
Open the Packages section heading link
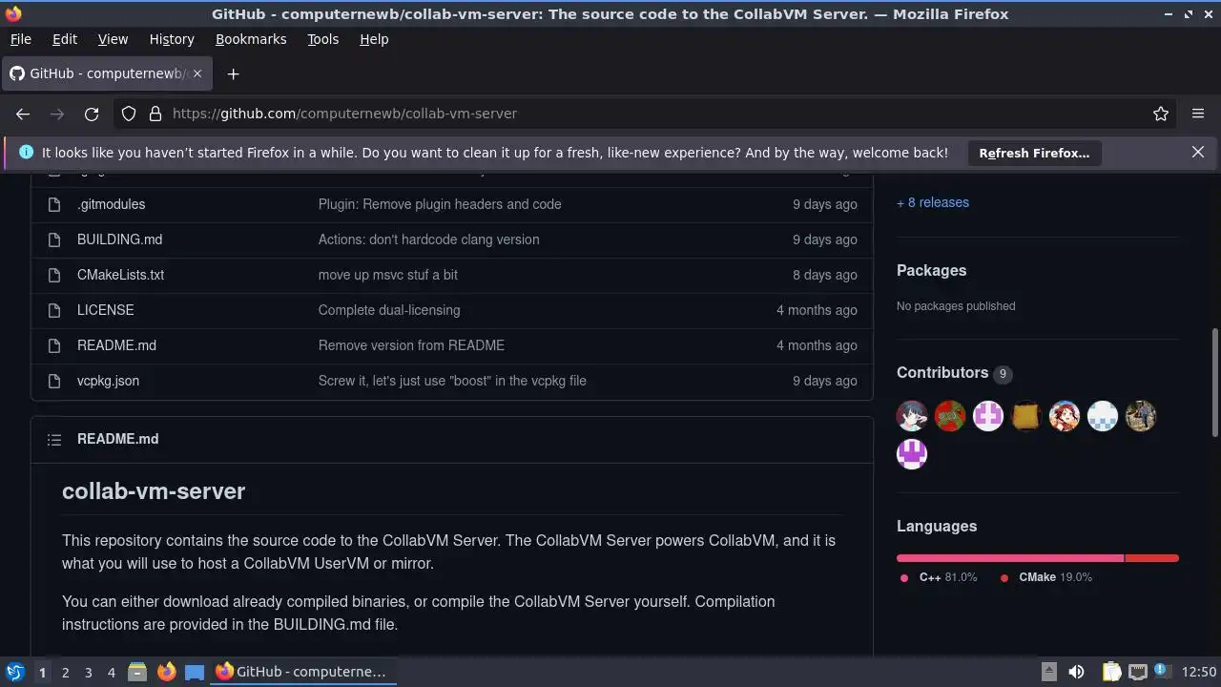pos(931,270)
